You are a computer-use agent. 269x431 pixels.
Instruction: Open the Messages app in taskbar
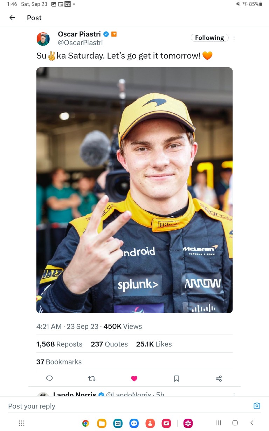point(134,423)
